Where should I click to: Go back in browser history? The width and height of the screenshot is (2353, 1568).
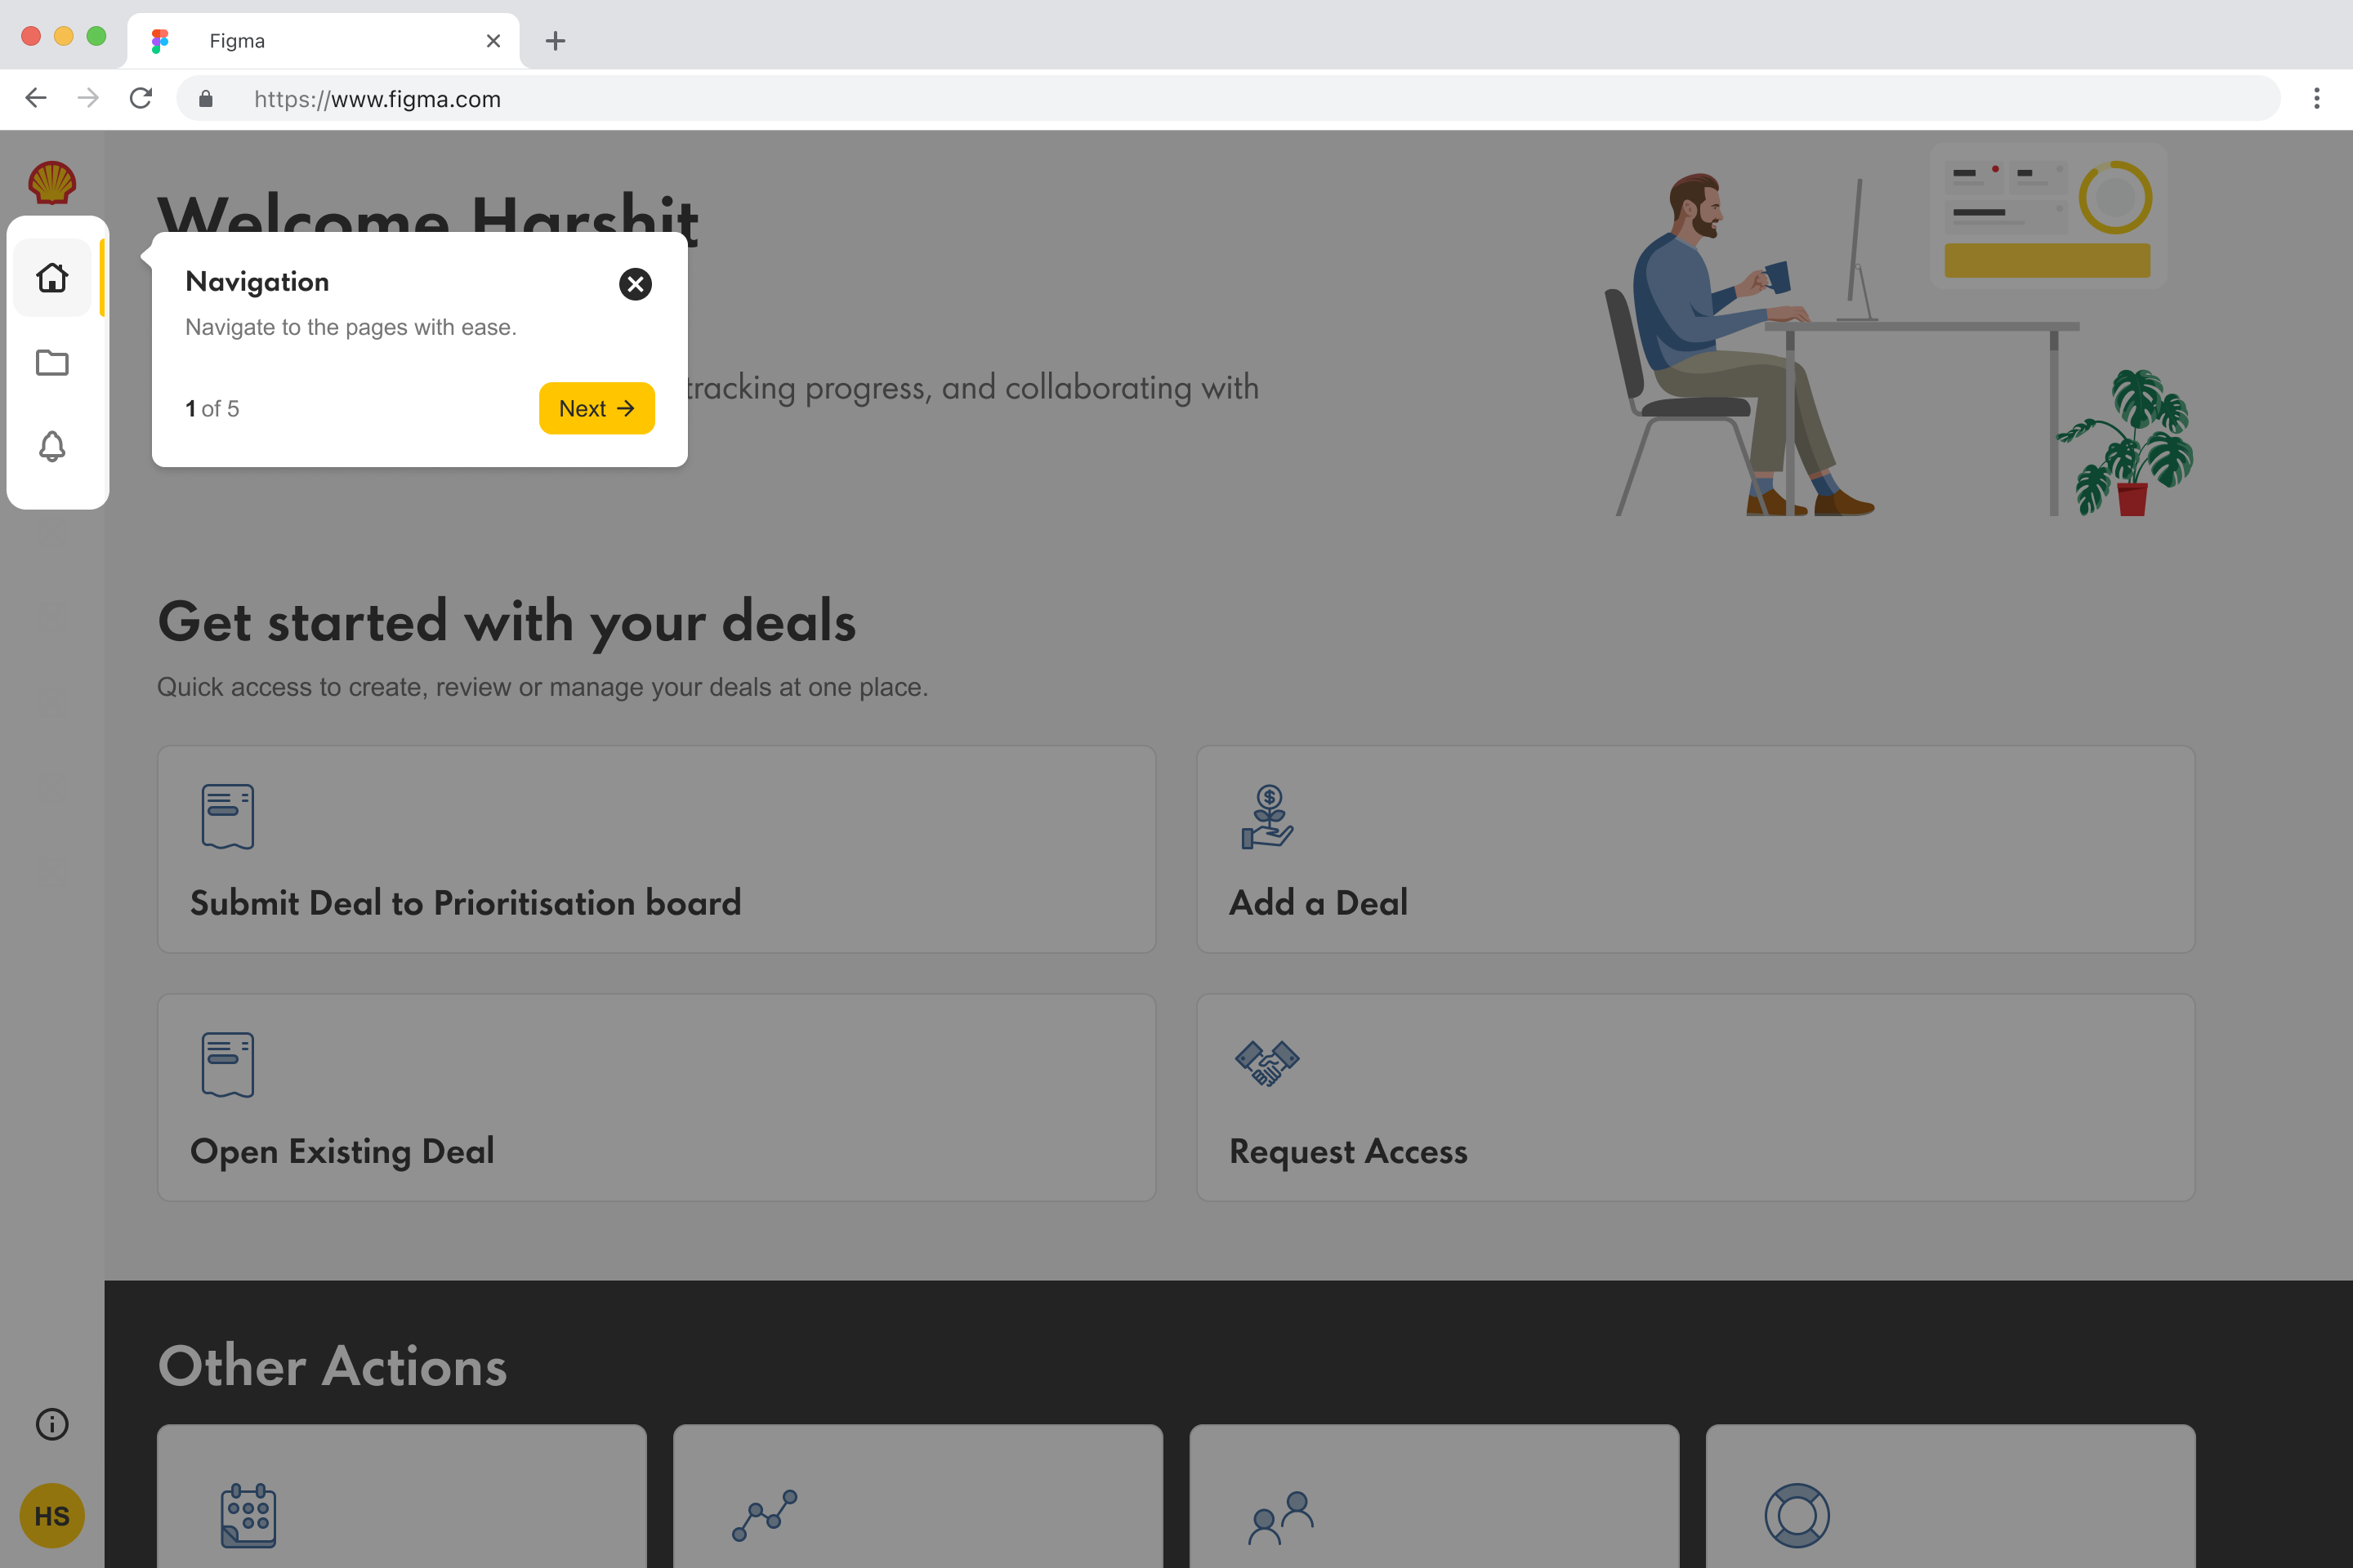pyautogui.click(x=36, y=98)
